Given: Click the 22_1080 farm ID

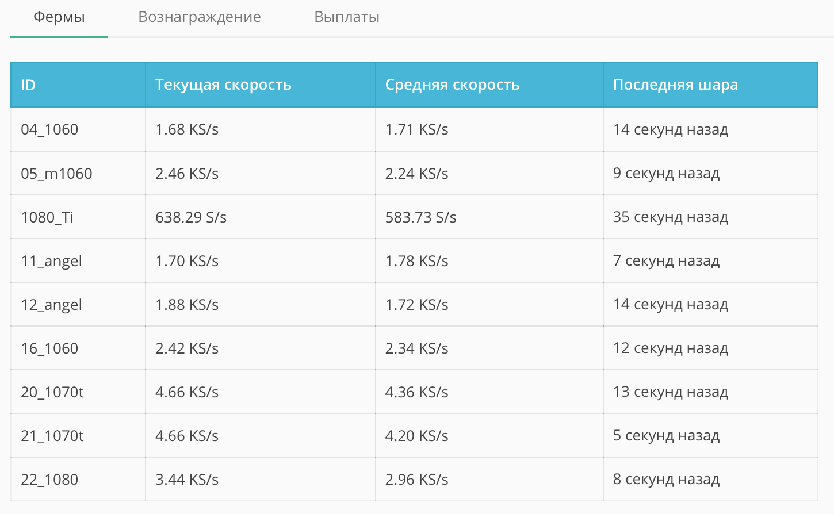Looking at the screenshot, I should (49, 480).
